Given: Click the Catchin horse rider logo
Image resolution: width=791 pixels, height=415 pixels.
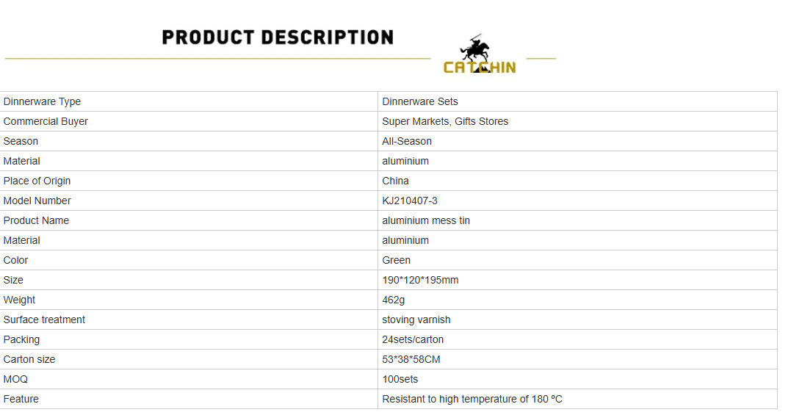Looking at the screenshot, I should pos(479,55).
